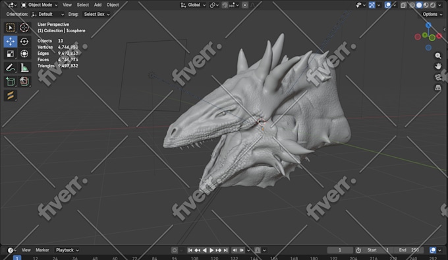
Task: Open the Select menu
Action: click(83, 5)
